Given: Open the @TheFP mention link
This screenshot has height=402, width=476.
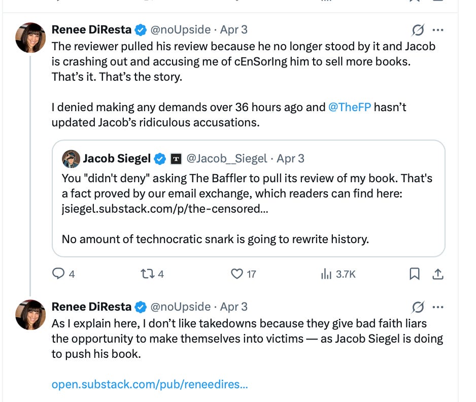Looking at the screenshot, I should pyautogui.click(x=350, y=107).
